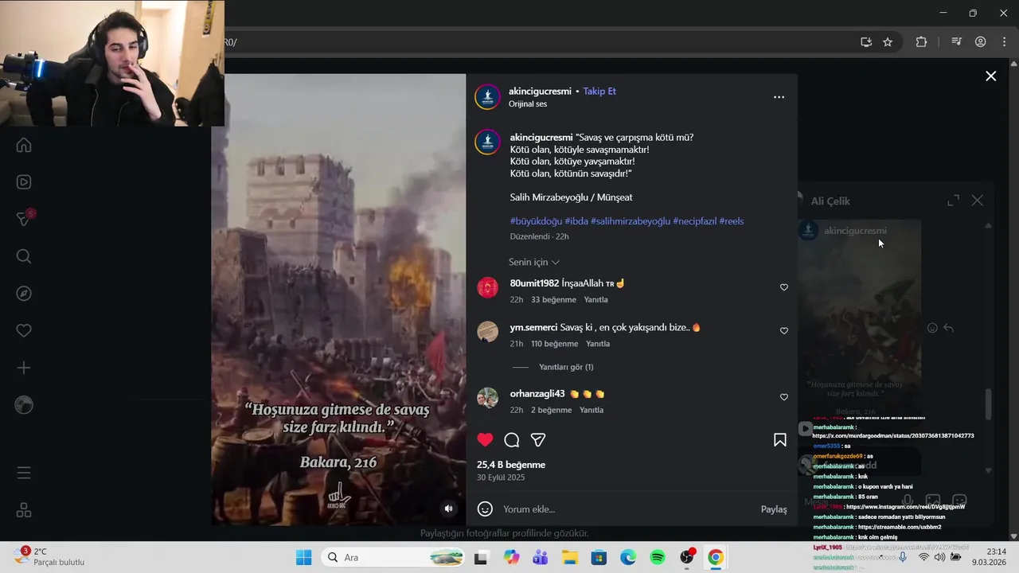Open the Chrome profile avatar icon
Viewport: 1019px width, 573px height.
point(980,42)
